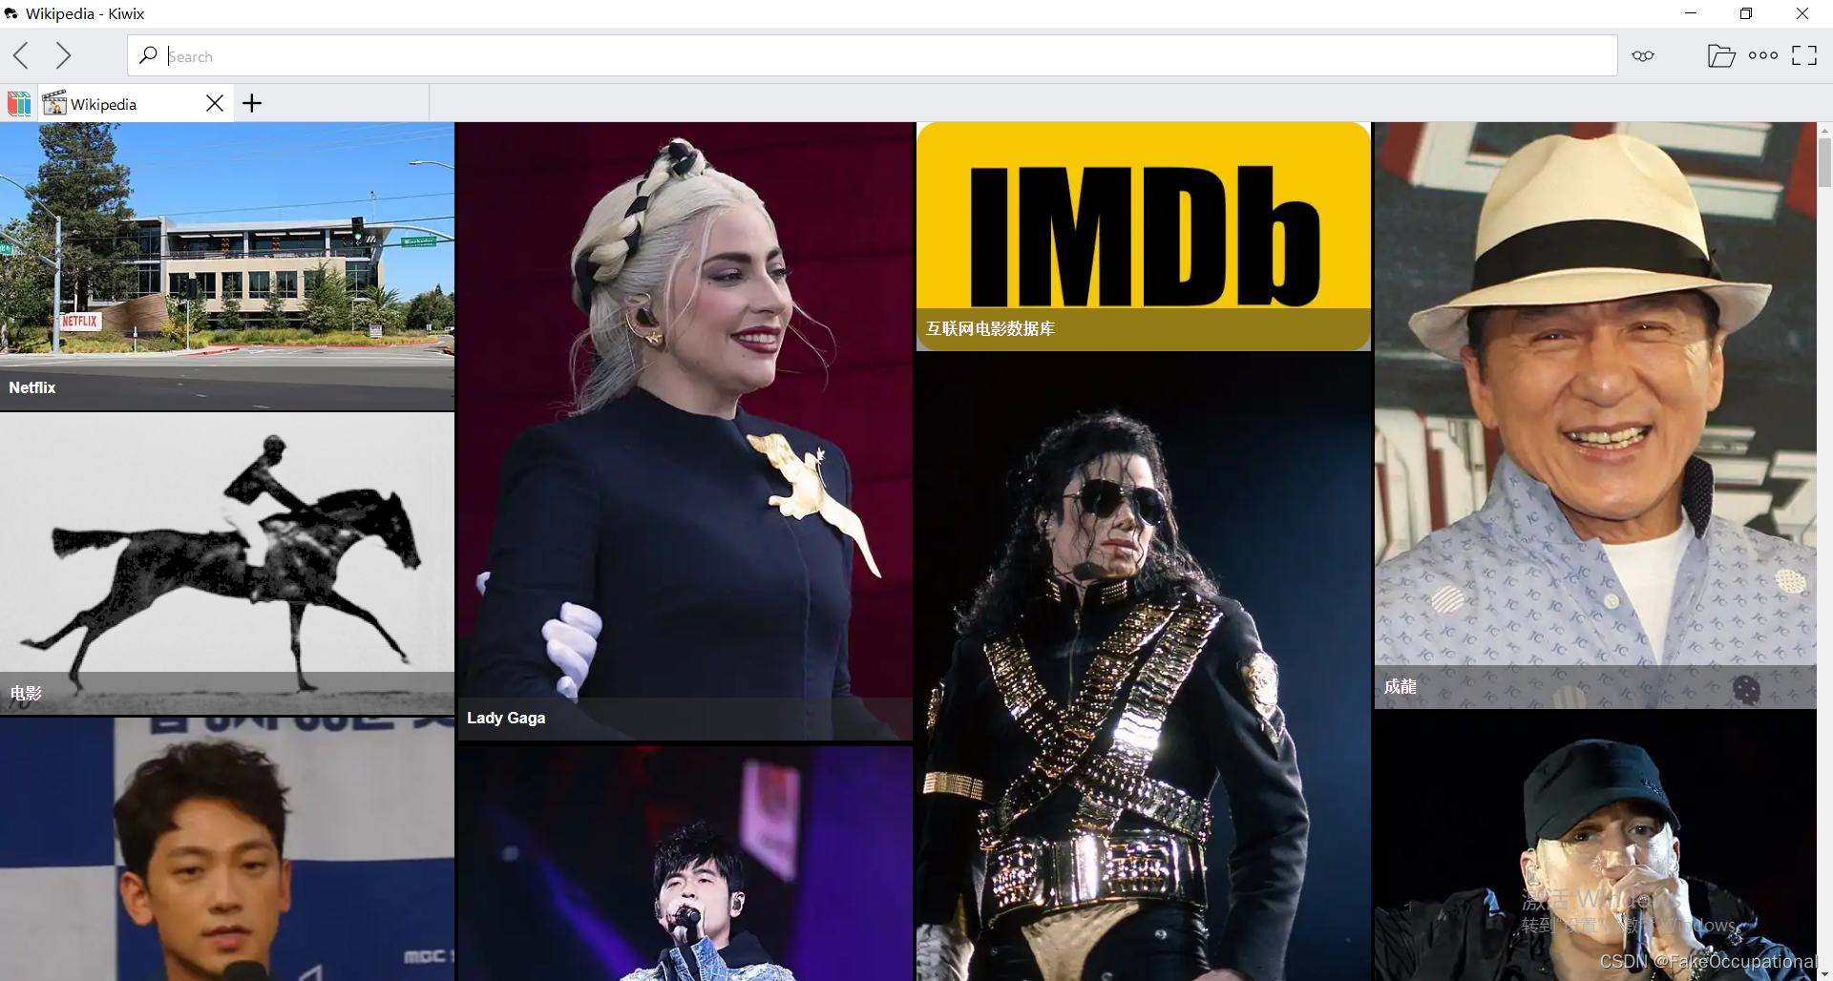Go back to the previous page

point(21,55)
